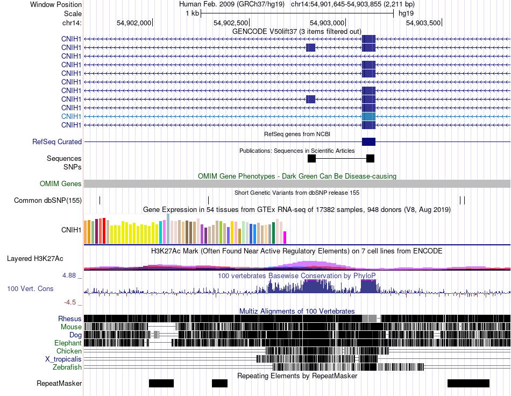Click the hg19 scale label
This screenshot has width=511, height=396.
point(406,13)
